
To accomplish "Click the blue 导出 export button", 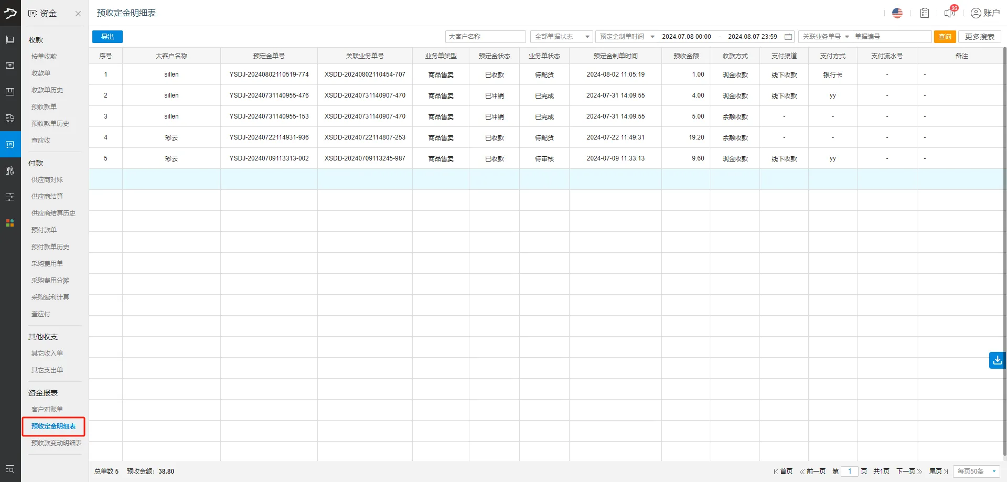I will pos(108,37).
